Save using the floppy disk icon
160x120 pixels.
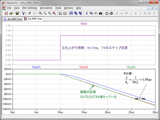17,13
